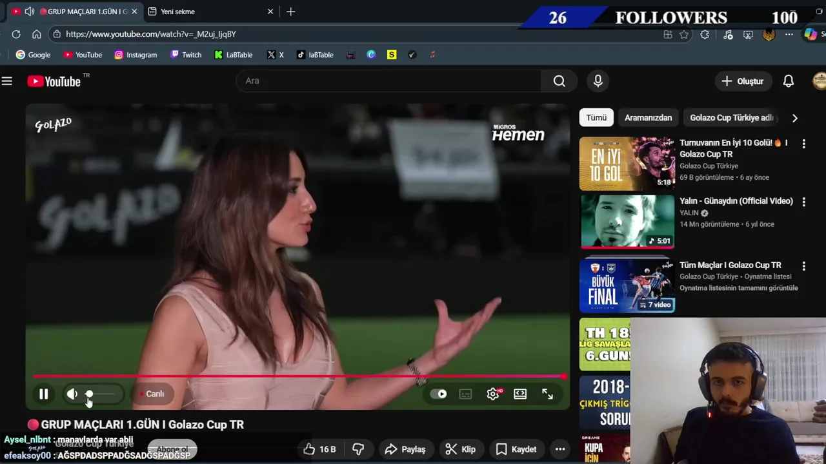
Task: Select the Tümü filter chip
Action: [596, 118]
